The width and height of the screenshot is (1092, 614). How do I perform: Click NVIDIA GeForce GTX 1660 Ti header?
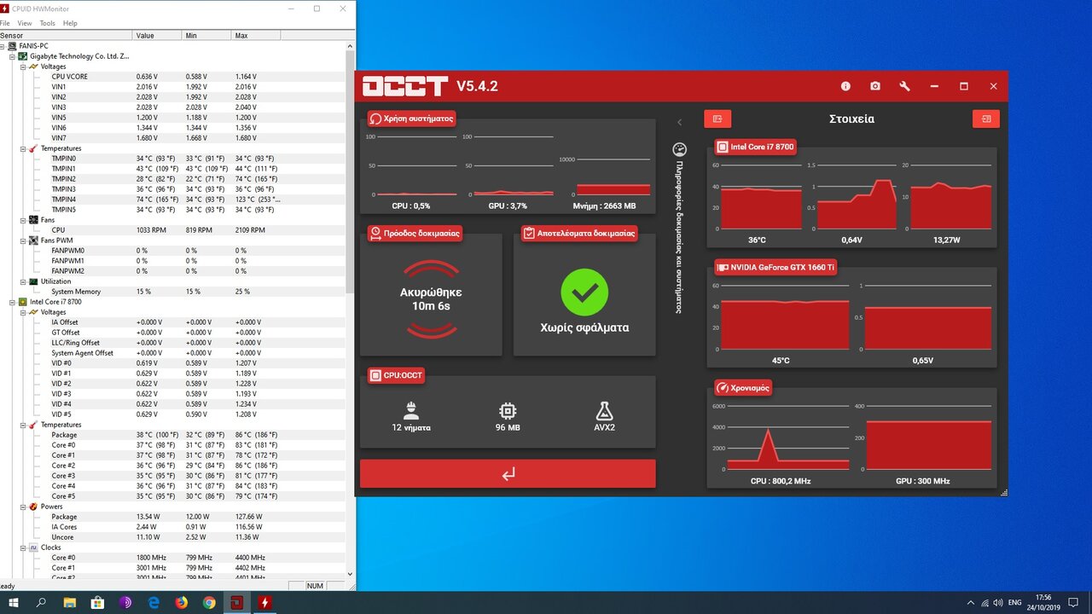[776, 267]
